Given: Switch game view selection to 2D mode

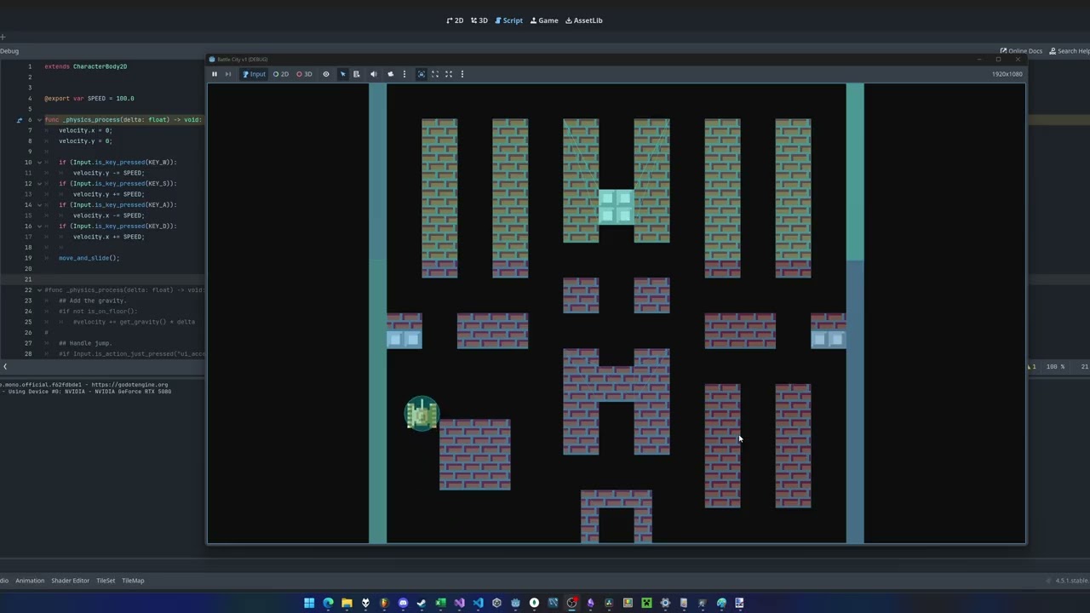Looking at the screenshot, I should click(x=281, y=74).
